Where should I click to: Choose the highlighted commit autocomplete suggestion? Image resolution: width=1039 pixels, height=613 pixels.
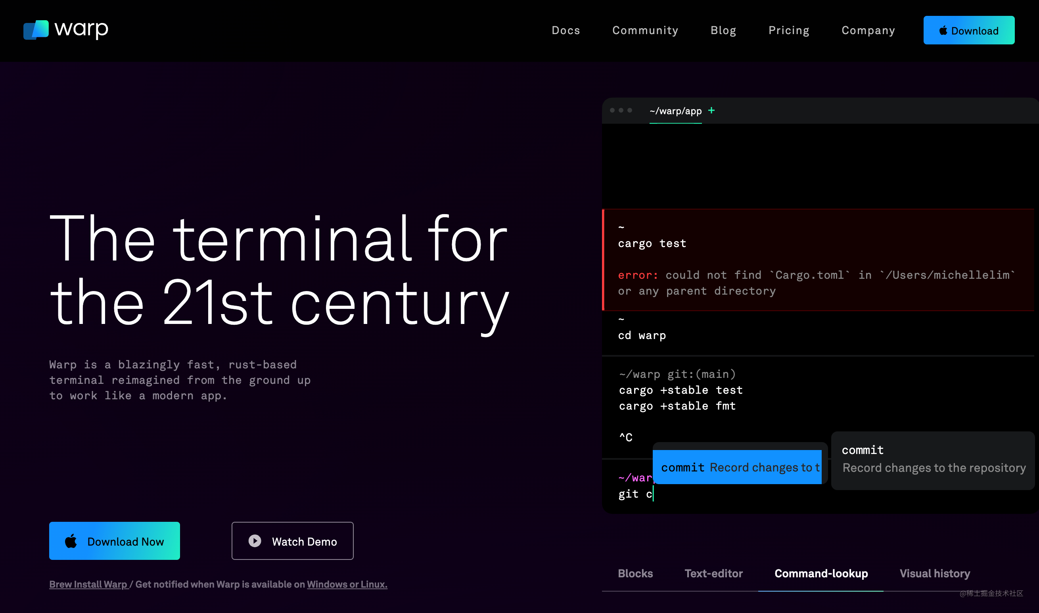click(x=738, y=467)
